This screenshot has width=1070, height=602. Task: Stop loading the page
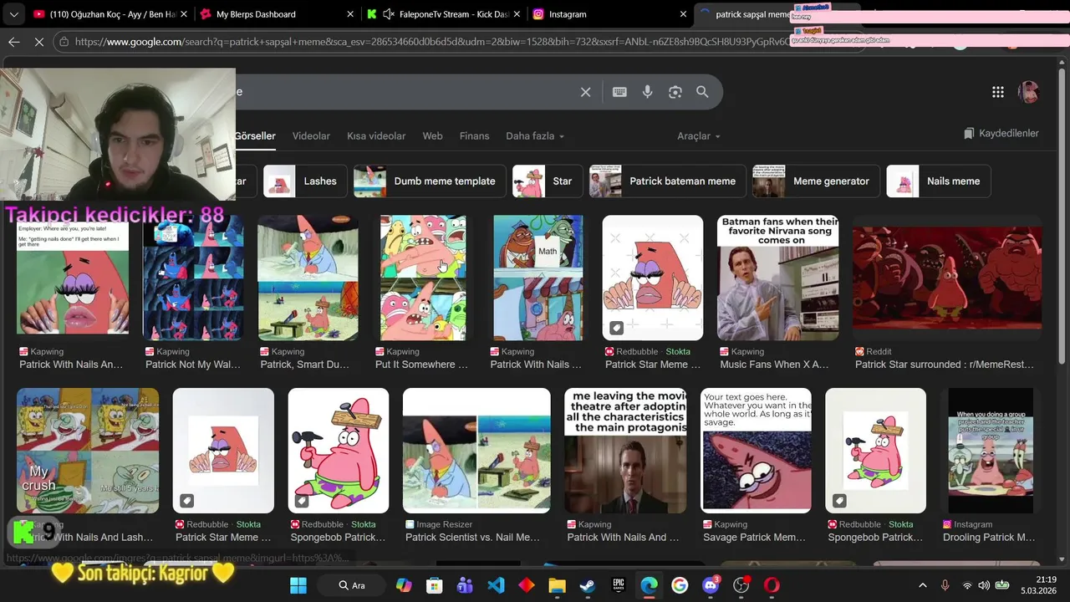pyautogui.click(x=39, y=41)
